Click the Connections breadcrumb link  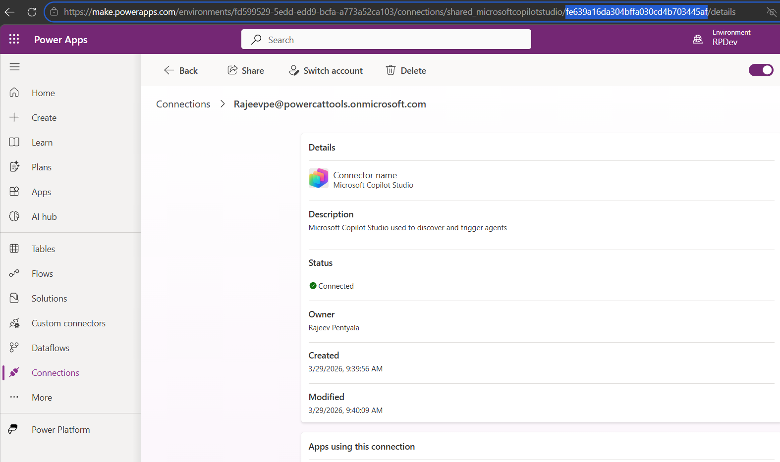coord(183,104)
